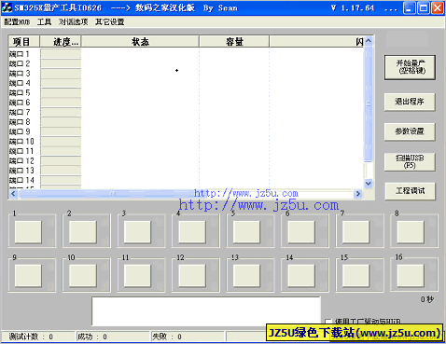Image resolution: width=446 pixels, height=344 pixels.
Task: Click the horizontal scroll-right arrow
Action: coord(358,194)
